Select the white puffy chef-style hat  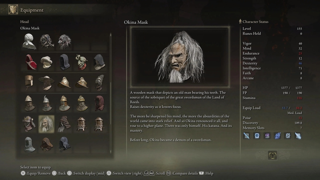point(47,62)
